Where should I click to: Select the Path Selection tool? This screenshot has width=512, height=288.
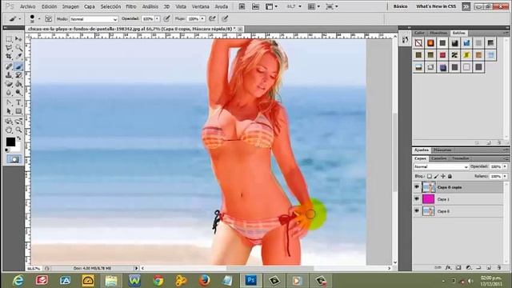9,112
